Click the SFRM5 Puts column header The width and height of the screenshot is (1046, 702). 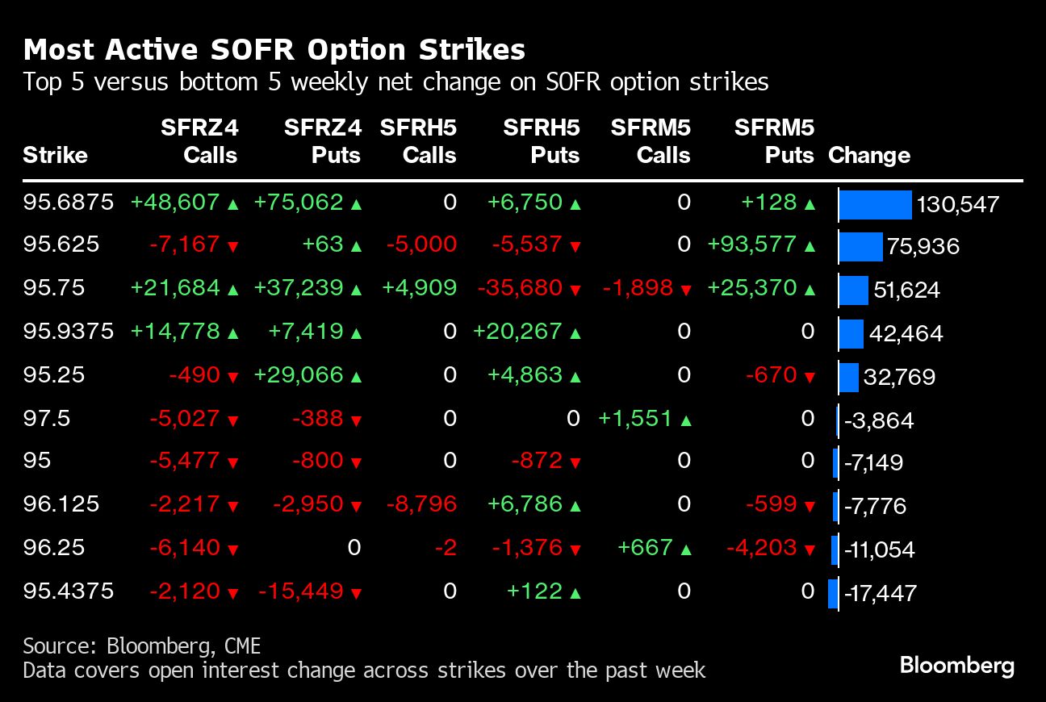pyautogui.click(x=775, y=141)
